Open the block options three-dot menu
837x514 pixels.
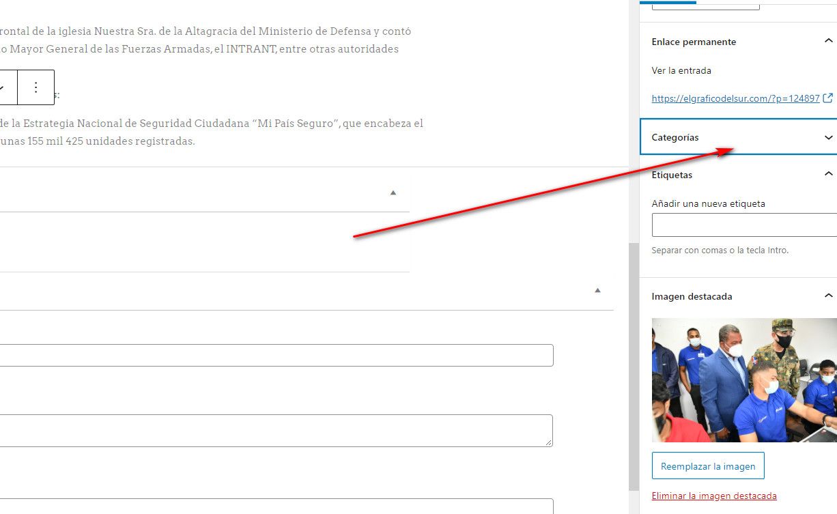(36, 87)
